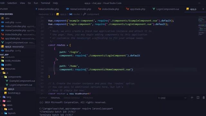This screenshot has width=206, height=116.
Task: Collapse the views folder
Action: pyautogui.click(x=1, y=105)
